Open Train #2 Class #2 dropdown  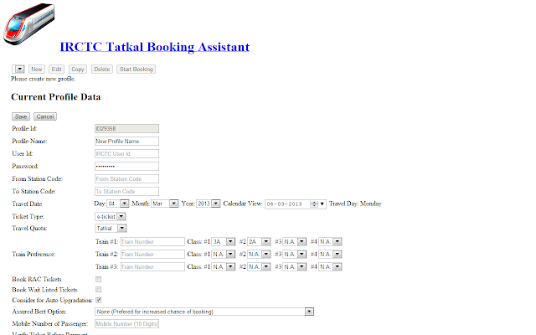pos(259,255)
